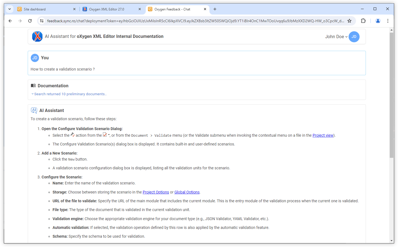The width and height of the screenshot is (398, 247).
Task: Open the John Doe user dropdown
Action: click(336, 37)
